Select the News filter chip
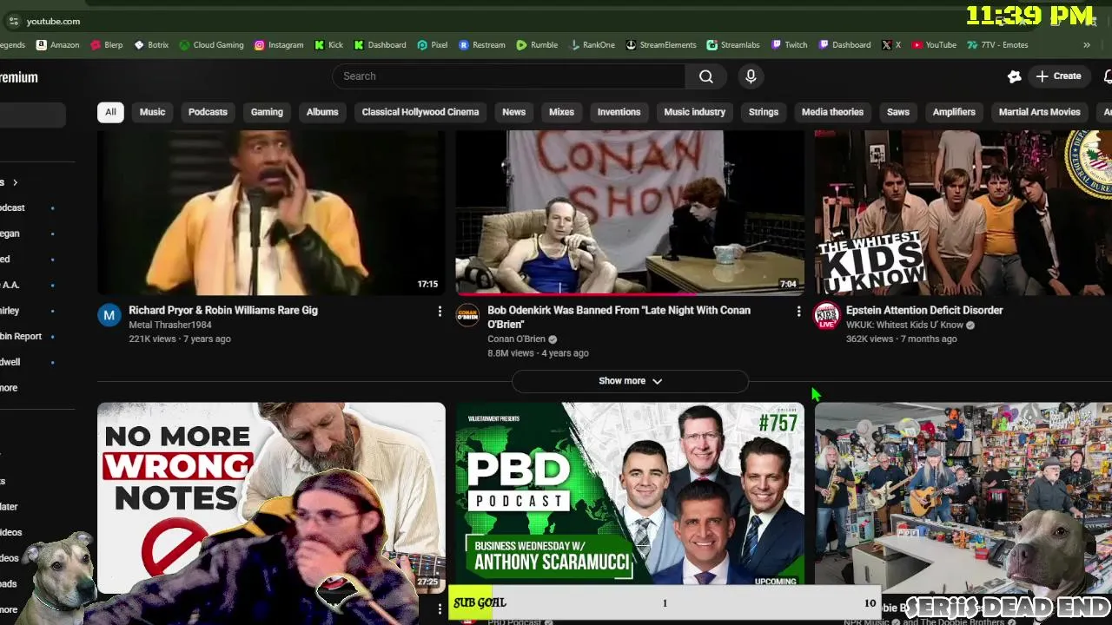The width and height of the screenshot is (1112, 625). (x=513, y=112)
